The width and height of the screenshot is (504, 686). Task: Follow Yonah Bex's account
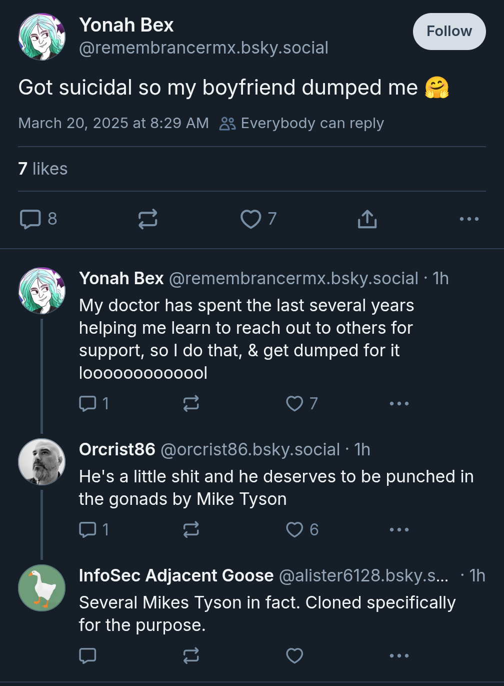click(449, 32)
